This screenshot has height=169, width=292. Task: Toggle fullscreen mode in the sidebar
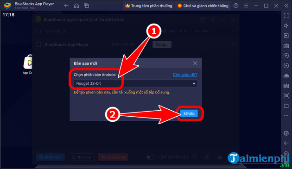coord(286,16)
